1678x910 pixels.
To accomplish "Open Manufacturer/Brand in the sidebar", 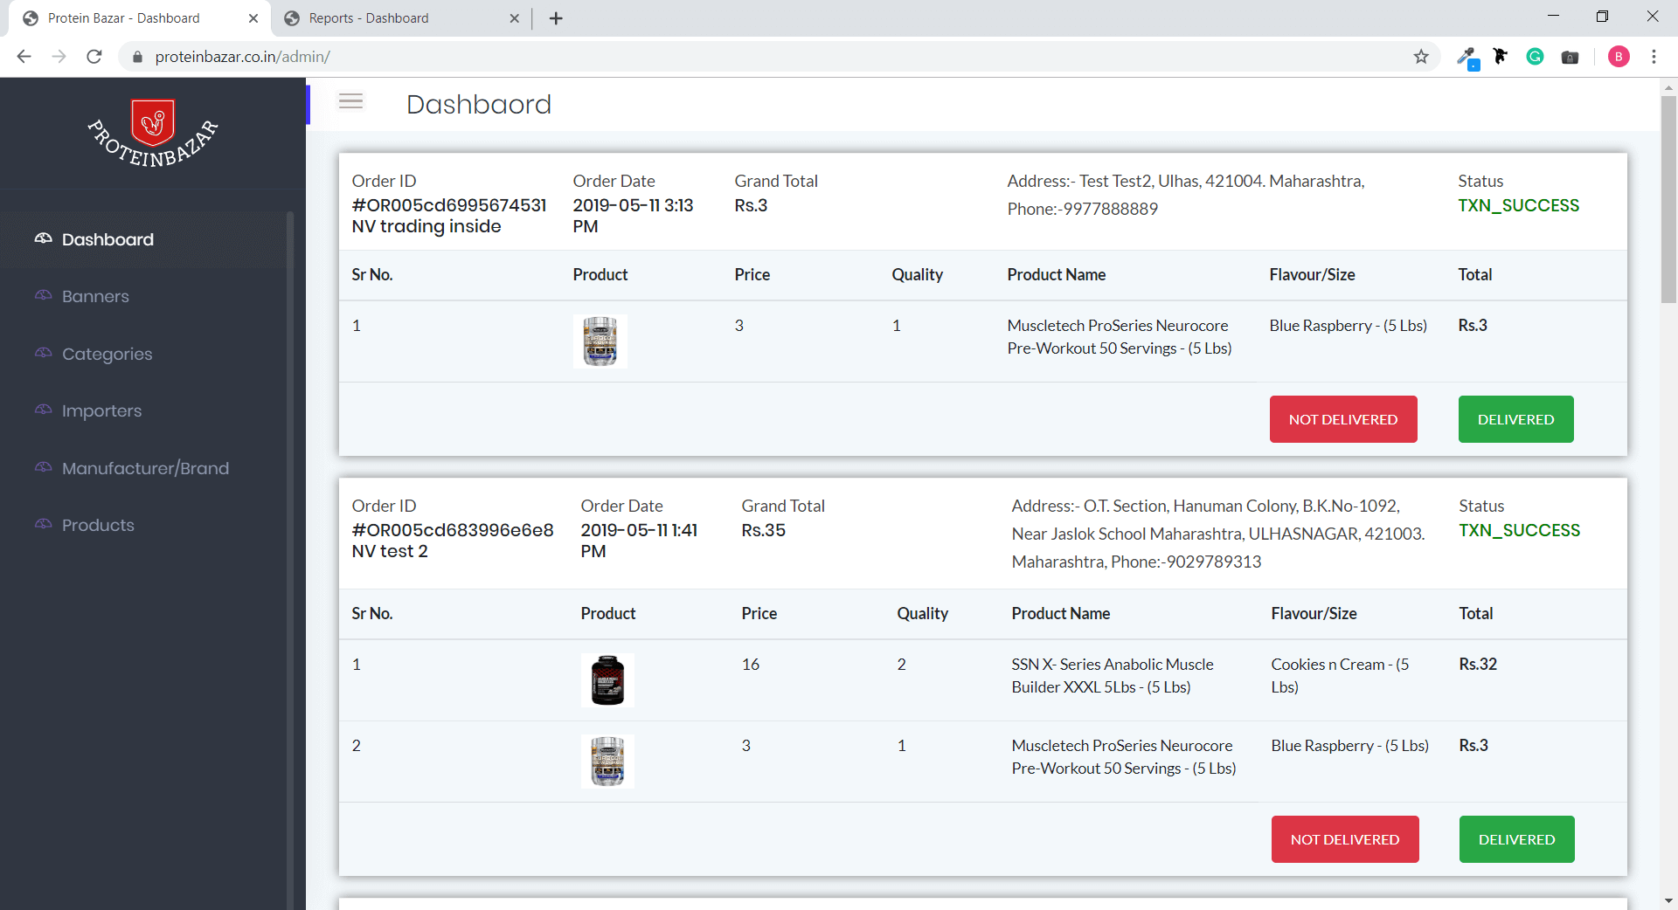I will point(145,468).
